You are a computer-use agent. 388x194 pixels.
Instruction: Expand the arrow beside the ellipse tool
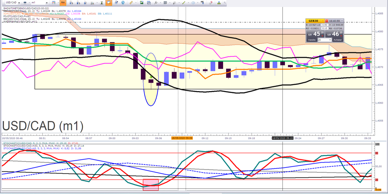click(x=198, y=3)
